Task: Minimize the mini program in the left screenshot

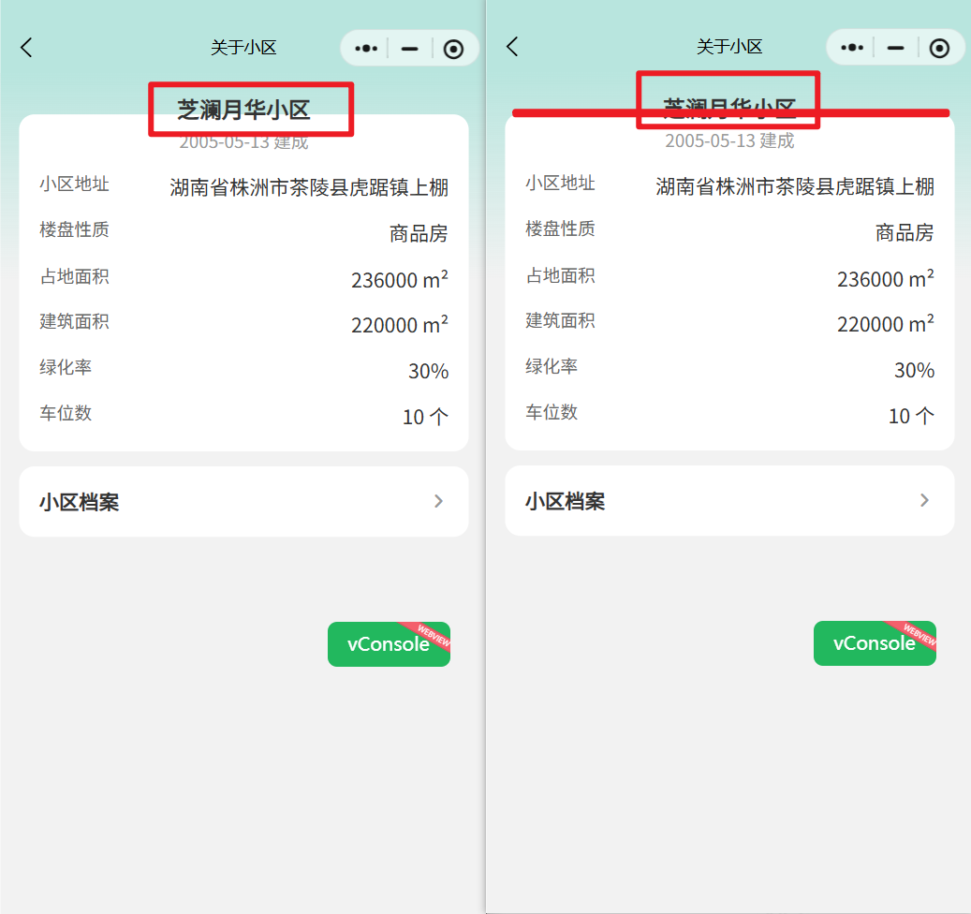Action: [409, 49]
